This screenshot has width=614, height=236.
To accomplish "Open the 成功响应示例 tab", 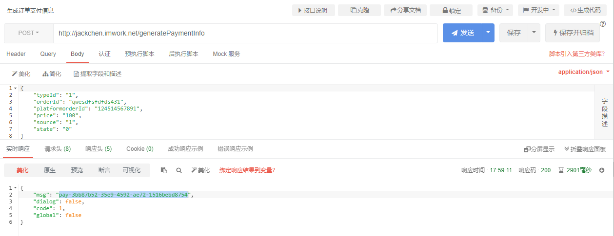I will [x=185, y=149].
